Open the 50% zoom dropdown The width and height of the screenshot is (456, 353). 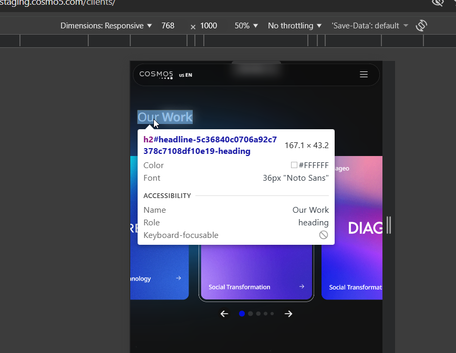(x=246, y=26)
